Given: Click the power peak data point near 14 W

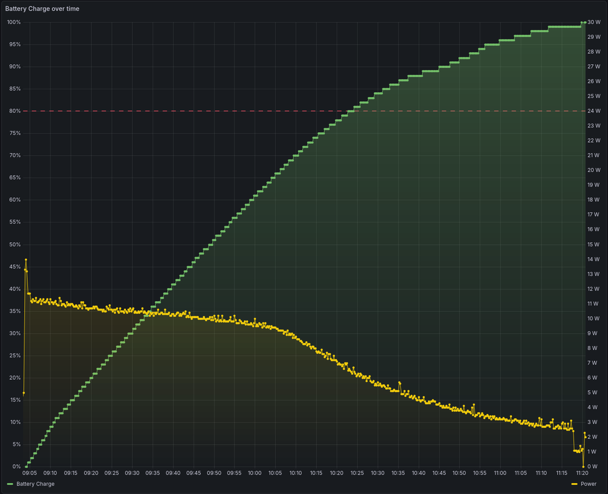Looking at the screenshot, I should click(x=26, y=260).
